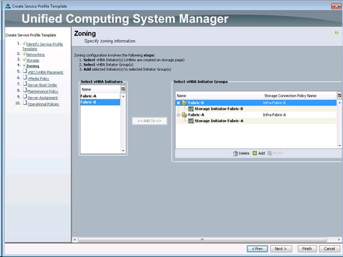Viewport: 343px width, 257px height.
Task: Click the Infra-Fabric-B policy name cell
Action: coord(274,103)
